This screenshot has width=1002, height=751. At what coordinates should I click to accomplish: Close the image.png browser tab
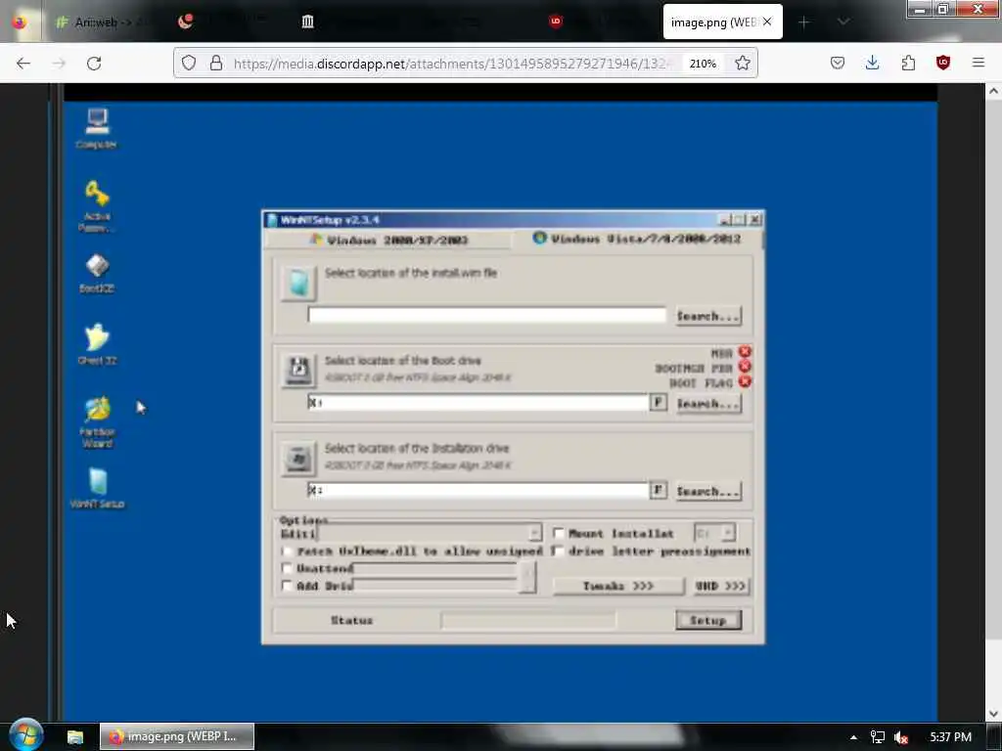pyautogui.click(x=767, y=22)
